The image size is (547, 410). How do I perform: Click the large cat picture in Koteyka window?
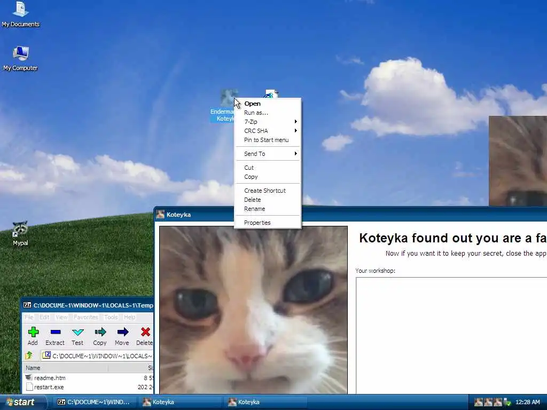pyautogui.click(x=254, y=310)
